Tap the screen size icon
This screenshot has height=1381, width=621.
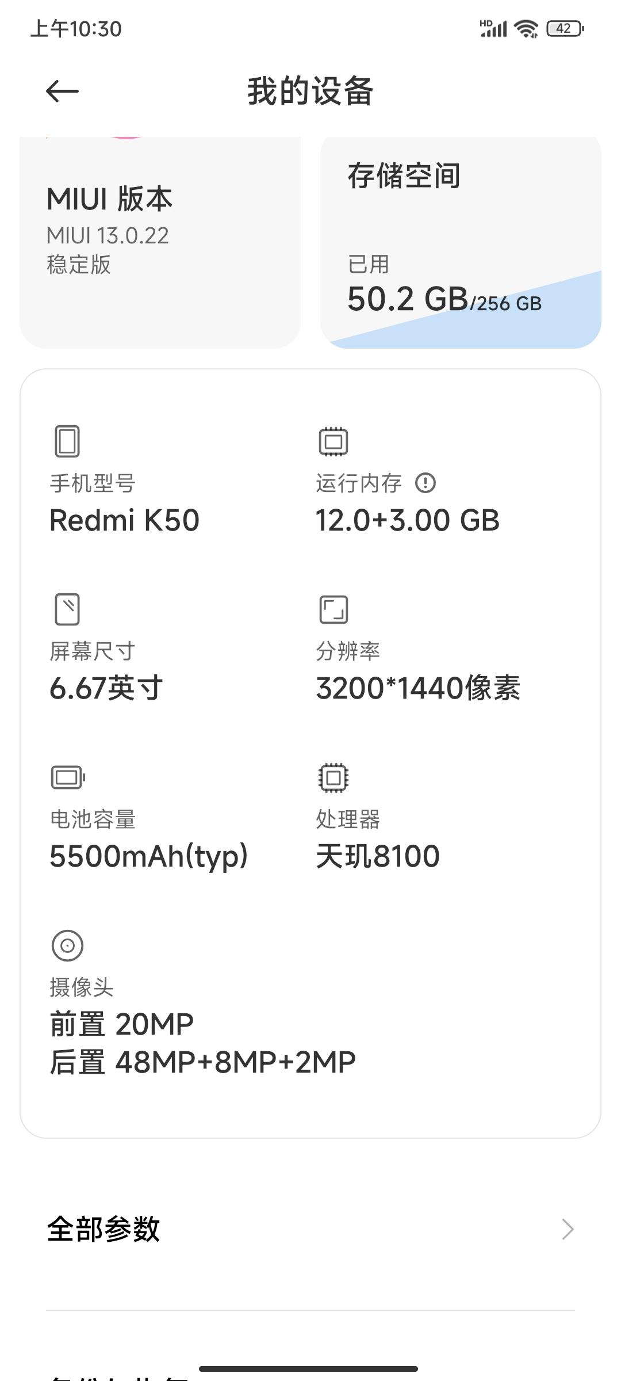67,609
